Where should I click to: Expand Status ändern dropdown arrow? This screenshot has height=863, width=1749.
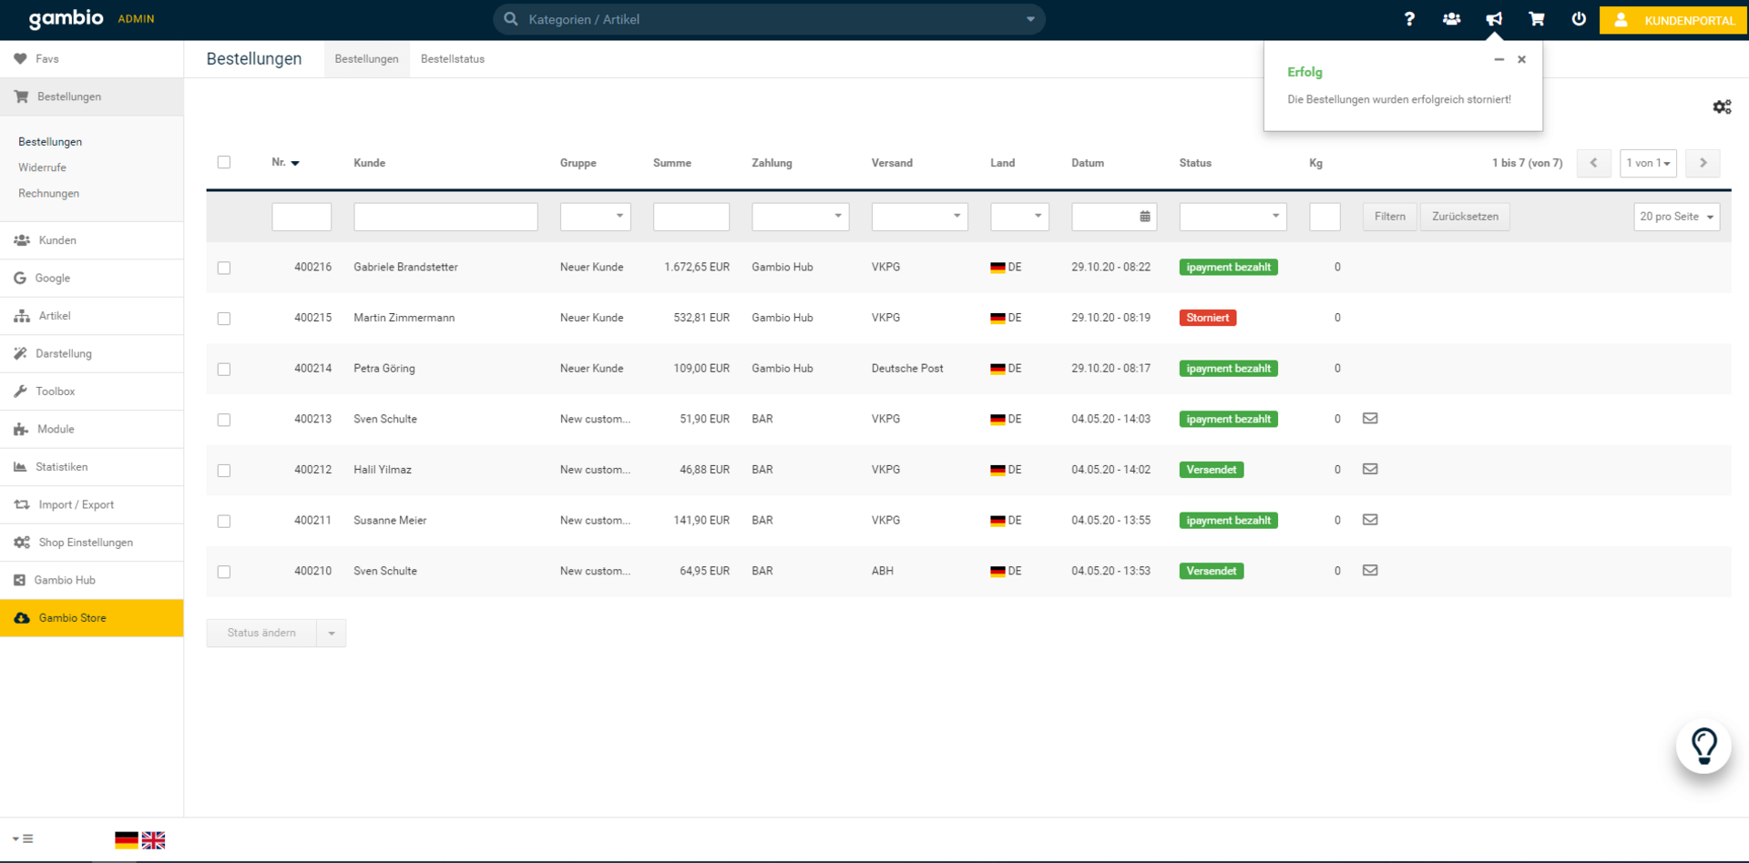[332, 634]
